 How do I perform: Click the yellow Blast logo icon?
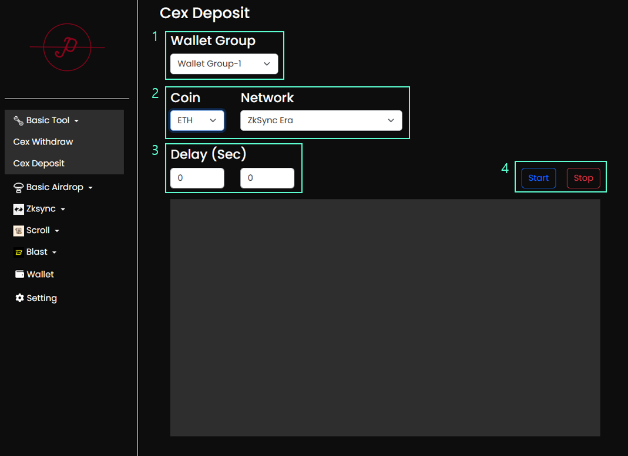pyautogui.click(x=18, y=252)
